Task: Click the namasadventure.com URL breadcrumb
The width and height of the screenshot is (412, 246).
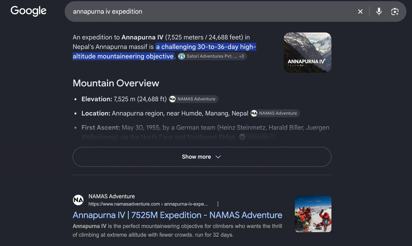Action: coord(148,204)
